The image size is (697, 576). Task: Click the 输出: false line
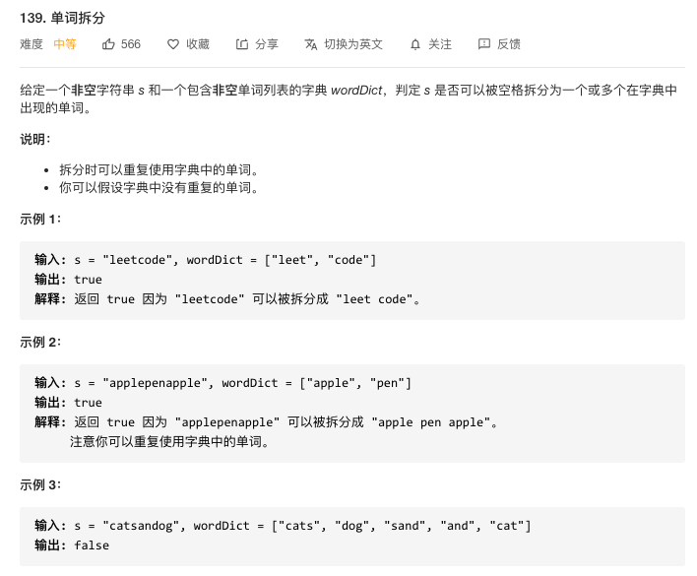coord(72,544)
